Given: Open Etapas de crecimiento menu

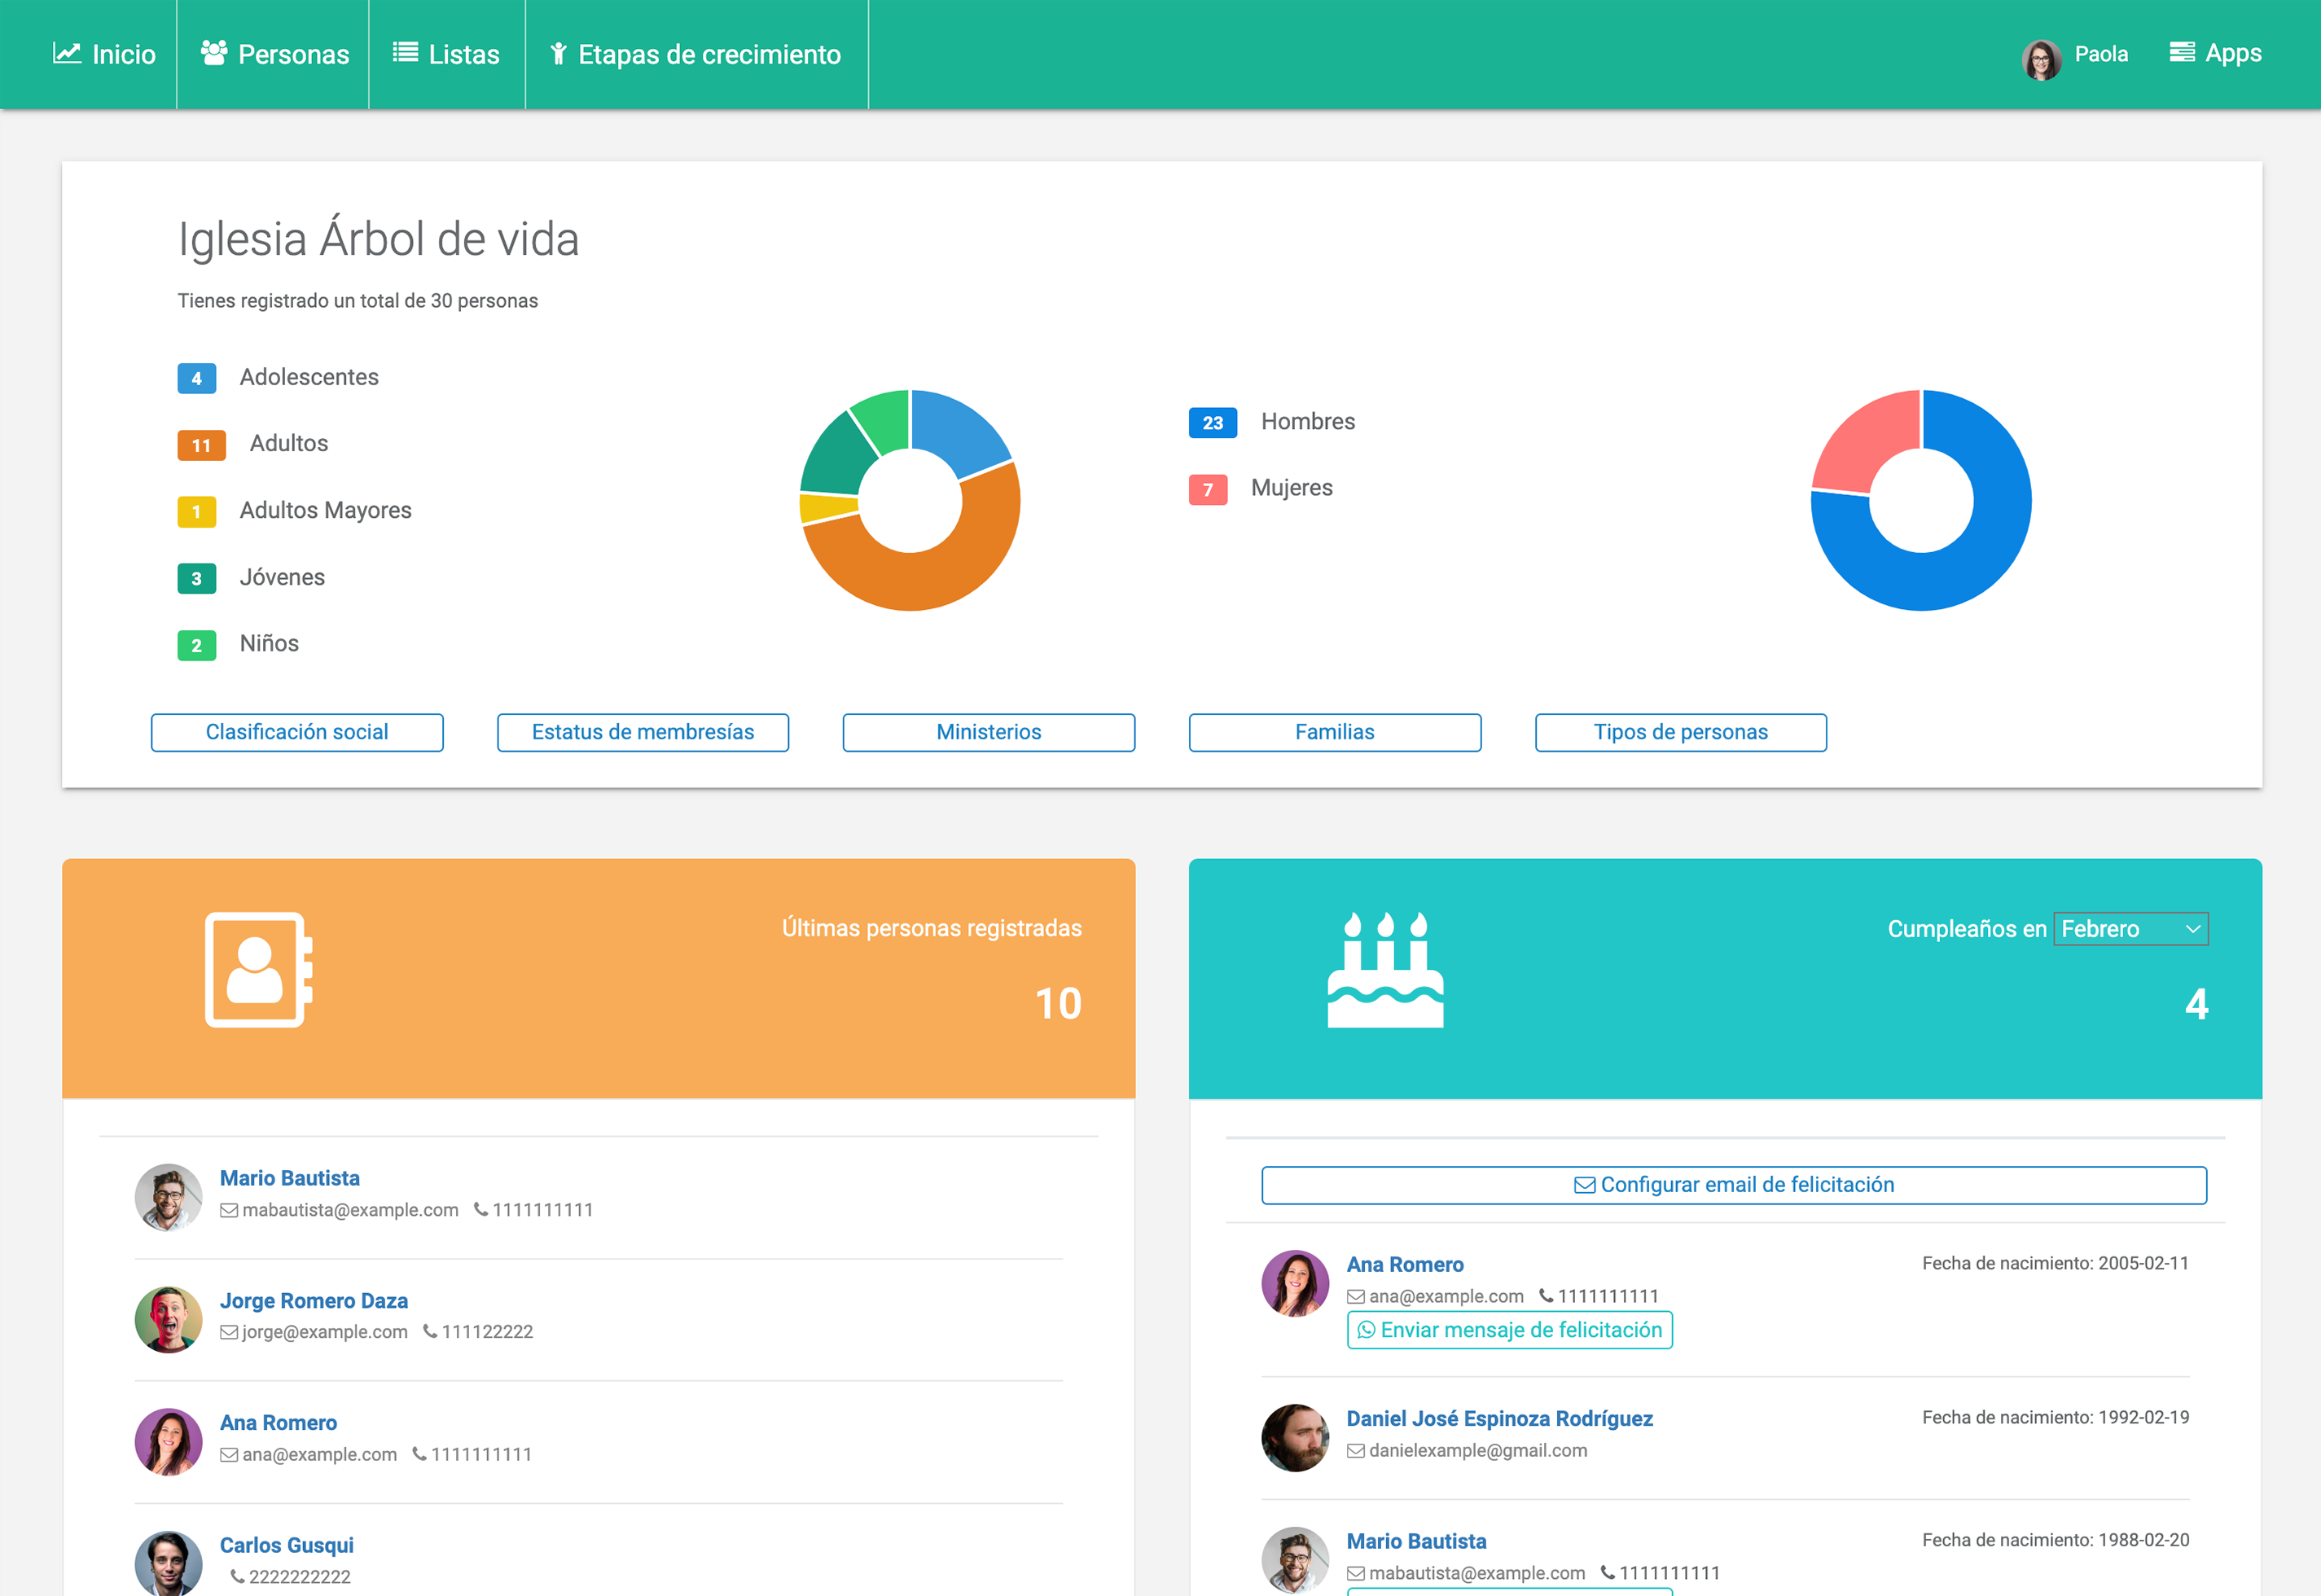Looking at the screenshot, I should (x=696, y=54).
